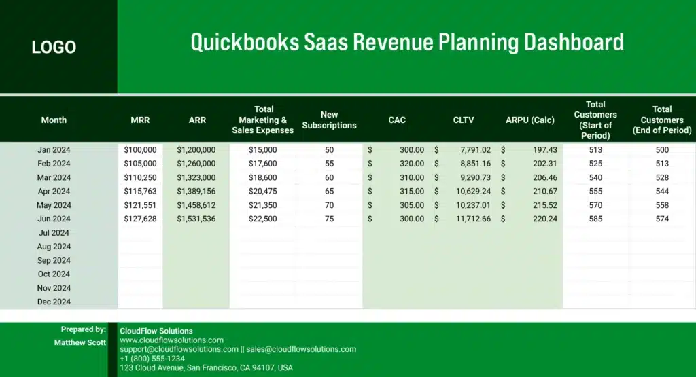Screen dimensions: 696x377
Task: Click the LOGO placeholder
Action: (x=54, y=47)
